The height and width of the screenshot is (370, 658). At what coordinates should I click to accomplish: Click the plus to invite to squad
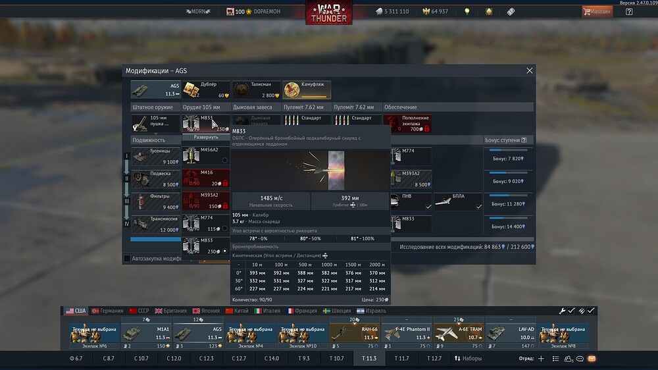pos(542,358)
